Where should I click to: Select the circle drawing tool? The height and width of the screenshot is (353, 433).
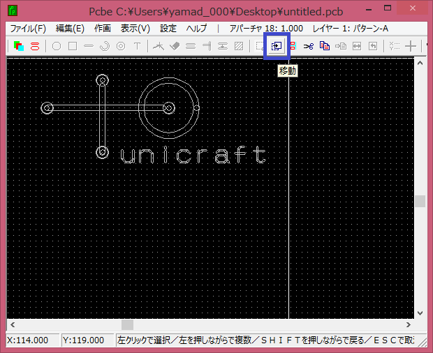(x=57, y=46)
